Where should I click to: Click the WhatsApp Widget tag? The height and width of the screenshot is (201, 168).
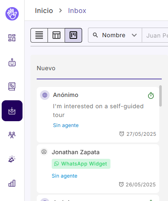point(81,164)
